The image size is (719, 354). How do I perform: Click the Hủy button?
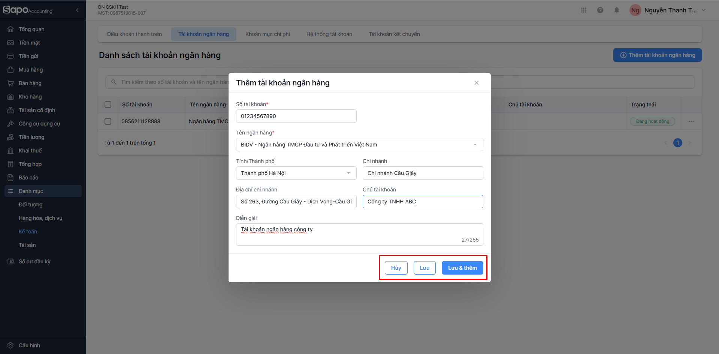(x=396, y=268)
